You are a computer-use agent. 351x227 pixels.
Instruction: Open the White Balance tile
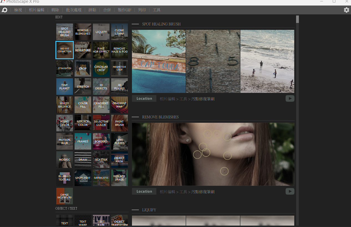tap(65, 105)
